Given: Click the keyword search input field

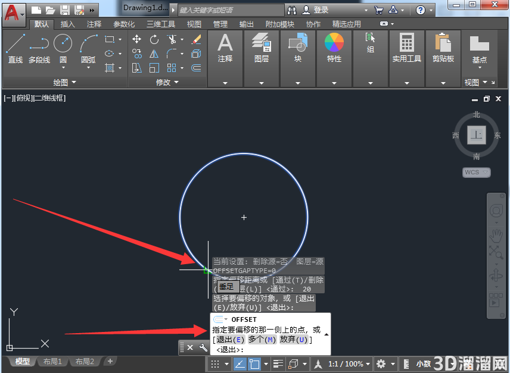Looking at the screenshot, I should 231,10.
